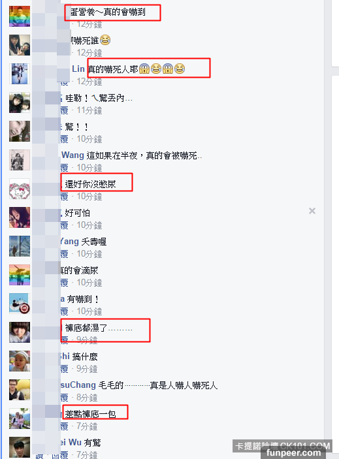Screen dimensions: 339x459
Task: Click the suChang commenter name
Action: 78,385
